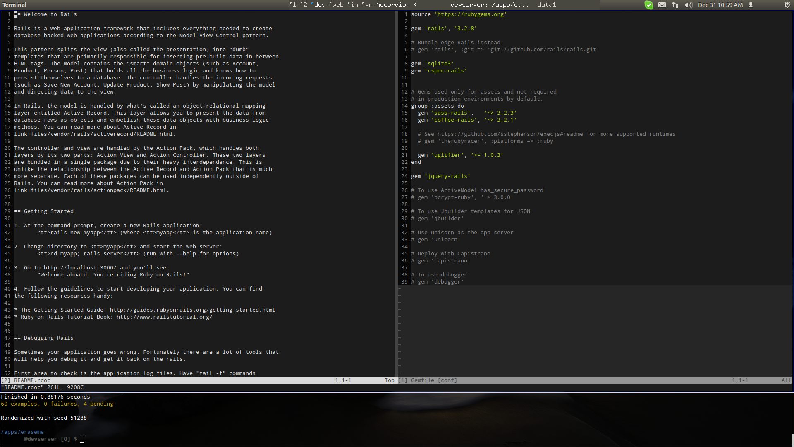
Task: Click 'All' position indicator in Gemfile status
Action: pos(787,380)
